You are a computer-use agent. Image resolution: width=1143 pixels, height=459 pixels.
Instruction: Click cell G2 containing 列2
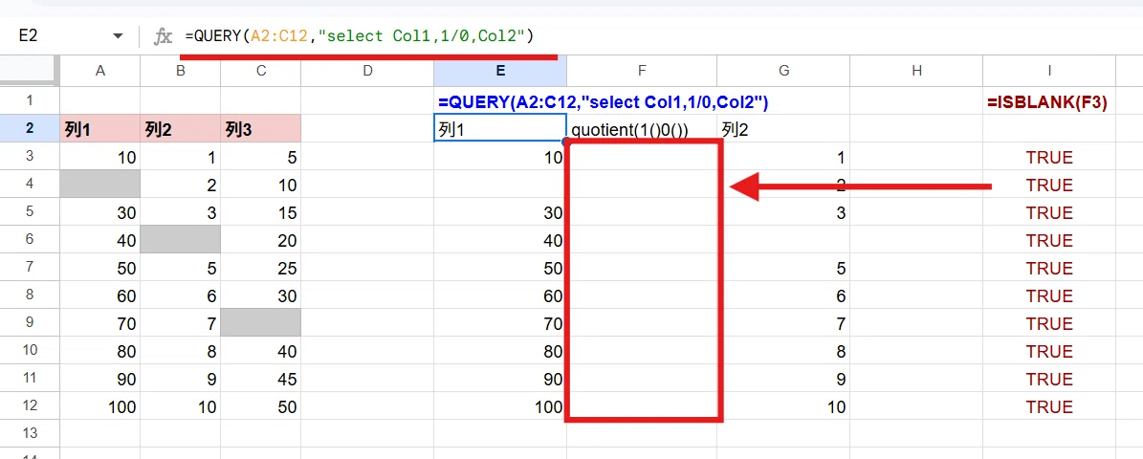(783, 129)
